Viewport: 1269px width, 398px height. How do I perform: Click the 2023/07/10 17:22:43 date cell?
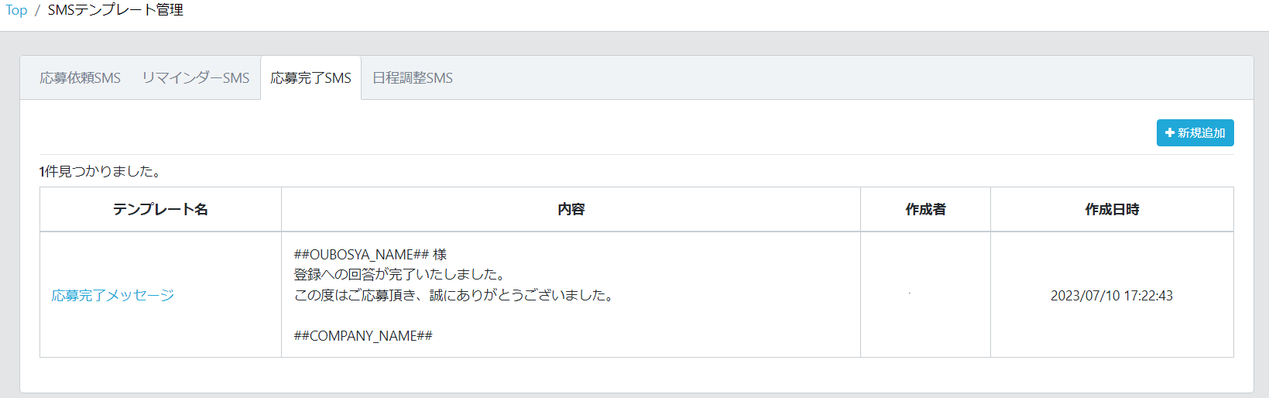1111,296
